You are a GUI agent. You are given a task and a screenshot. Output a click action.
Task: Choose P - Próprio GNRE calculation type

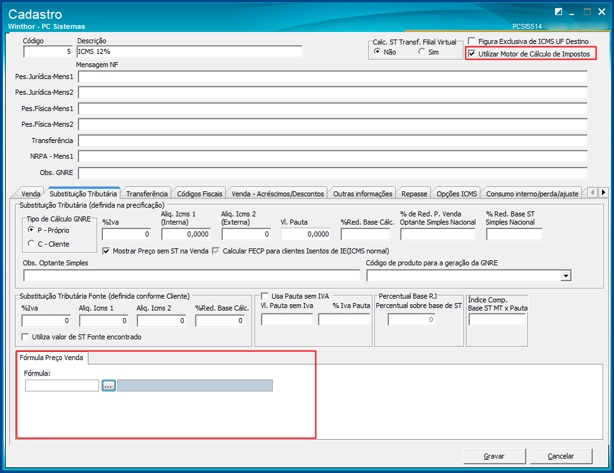(31, 230)
